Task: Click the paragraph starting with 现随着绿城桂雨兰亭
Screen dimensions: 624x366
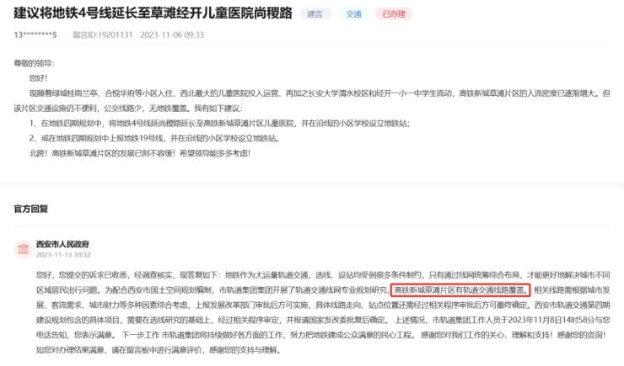Action: pos(312,93)
